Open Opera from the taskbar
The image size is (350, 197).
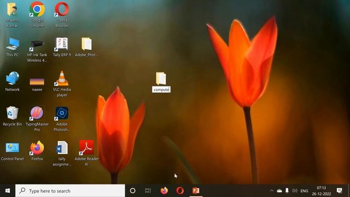[180, 191]
